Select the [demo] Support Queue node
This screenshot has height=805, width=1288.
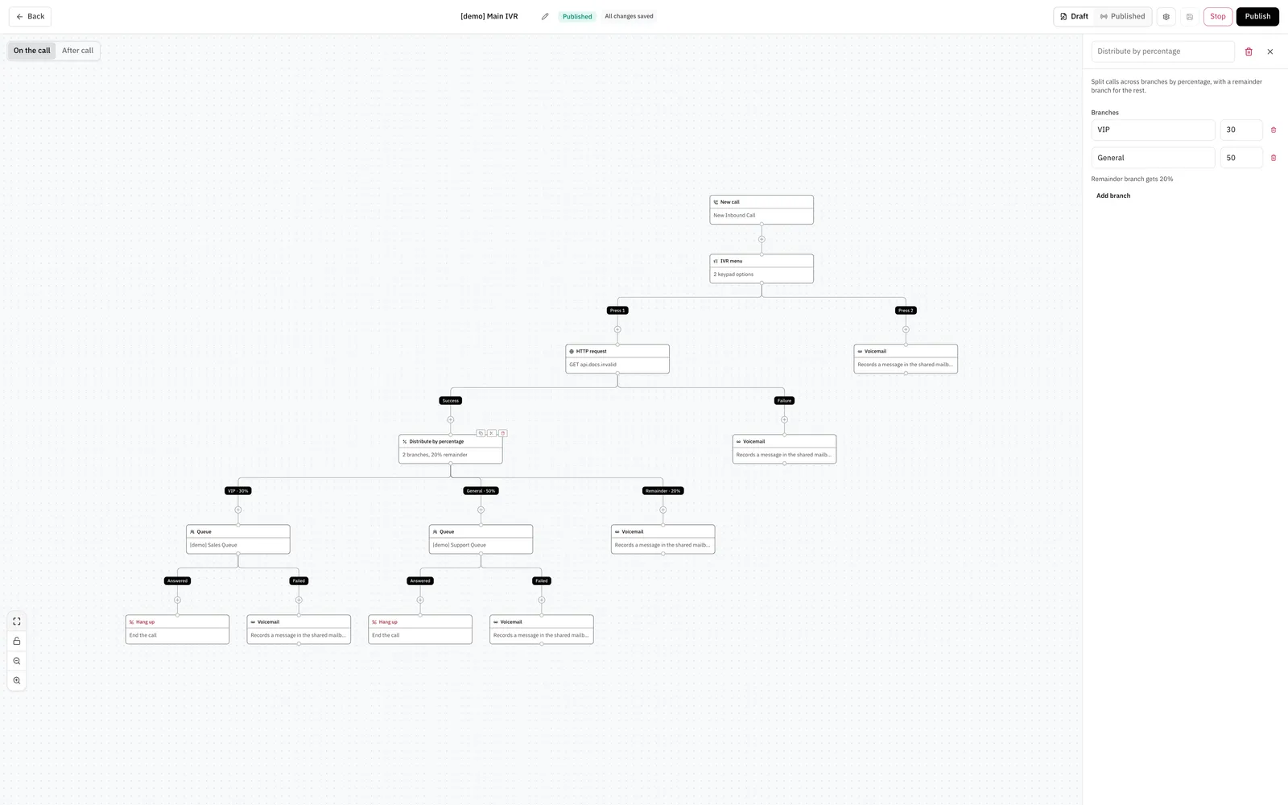pyautogui.click(x=481, y=539)
